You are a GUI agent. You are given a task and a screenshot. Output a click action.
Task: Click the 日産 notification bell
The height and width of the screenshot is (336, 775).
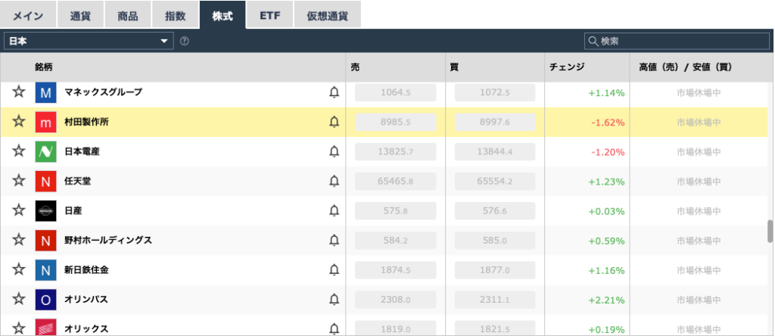[334, 211]
